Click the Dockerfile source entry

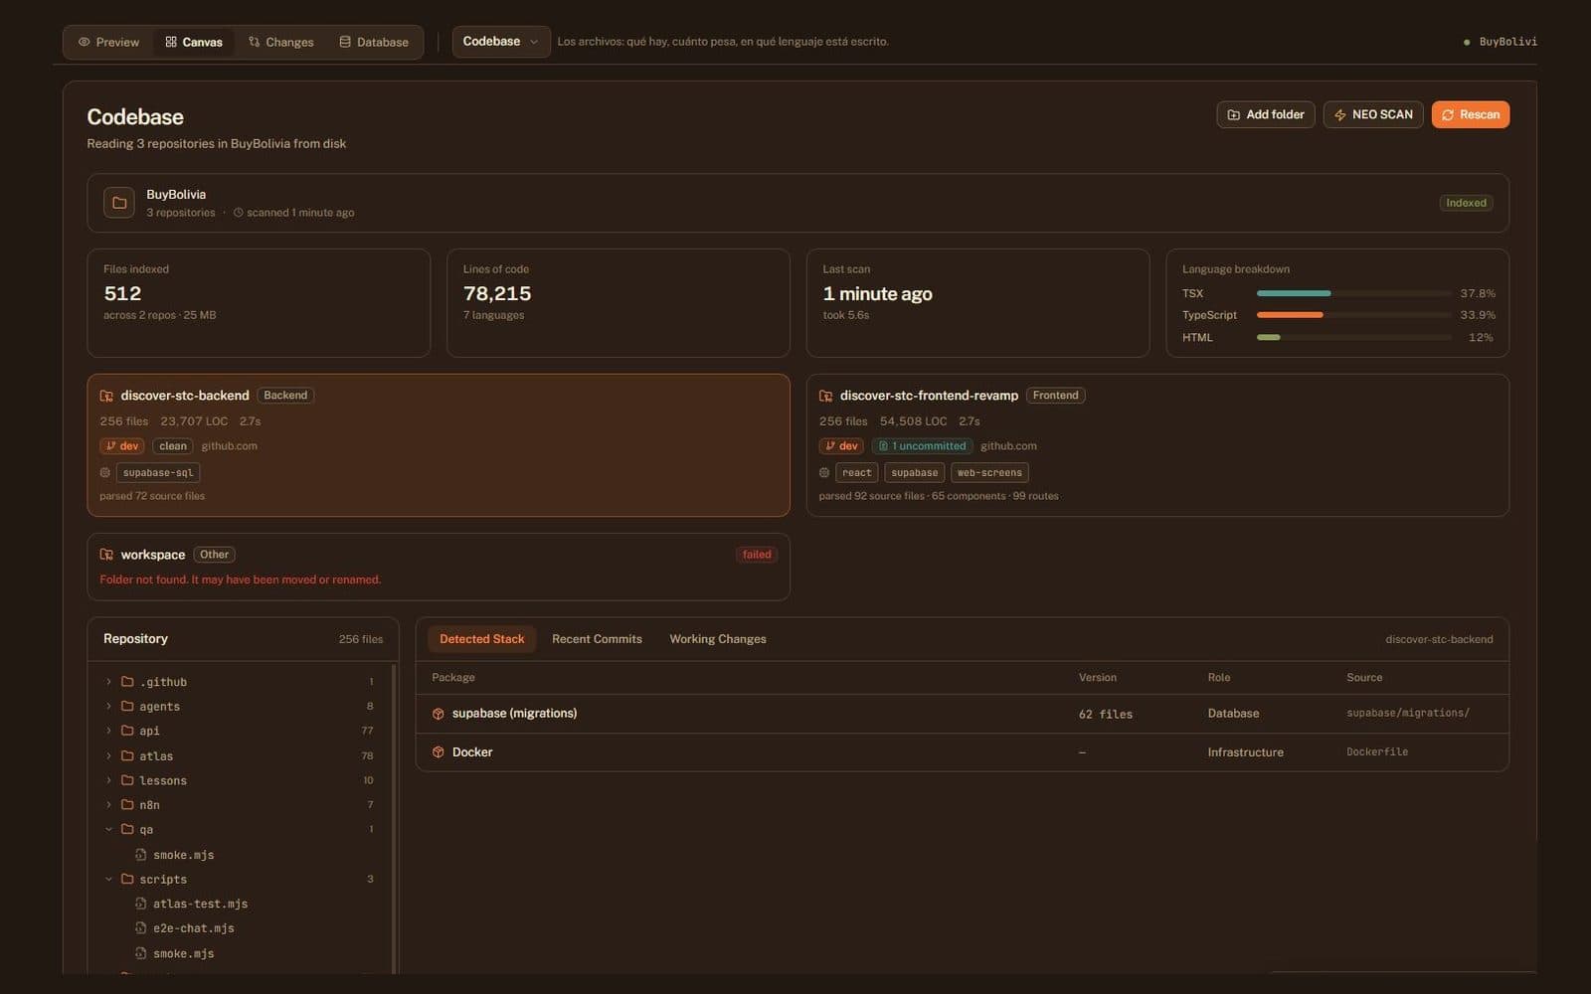[1377, 752]
